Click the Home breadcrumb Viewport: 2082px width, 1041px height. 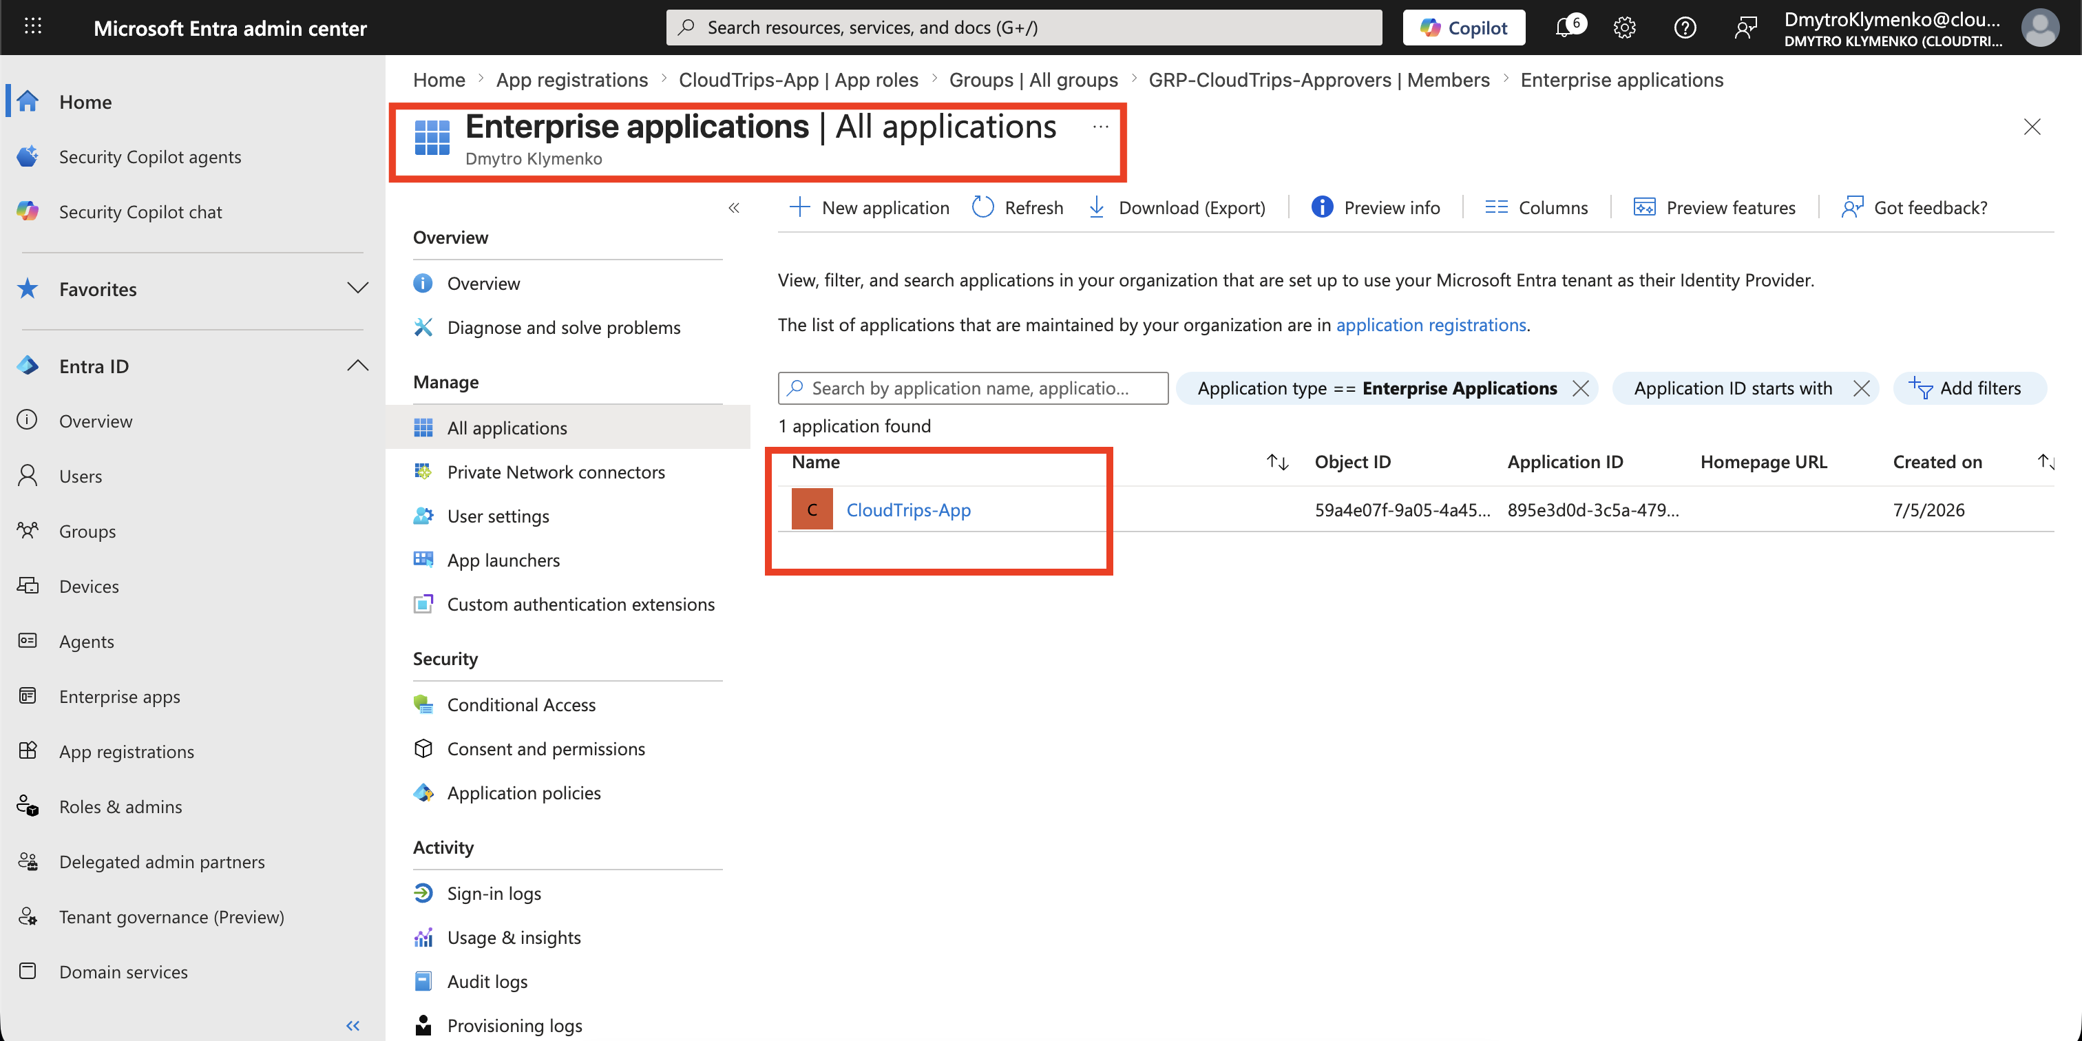pos(439,80)
